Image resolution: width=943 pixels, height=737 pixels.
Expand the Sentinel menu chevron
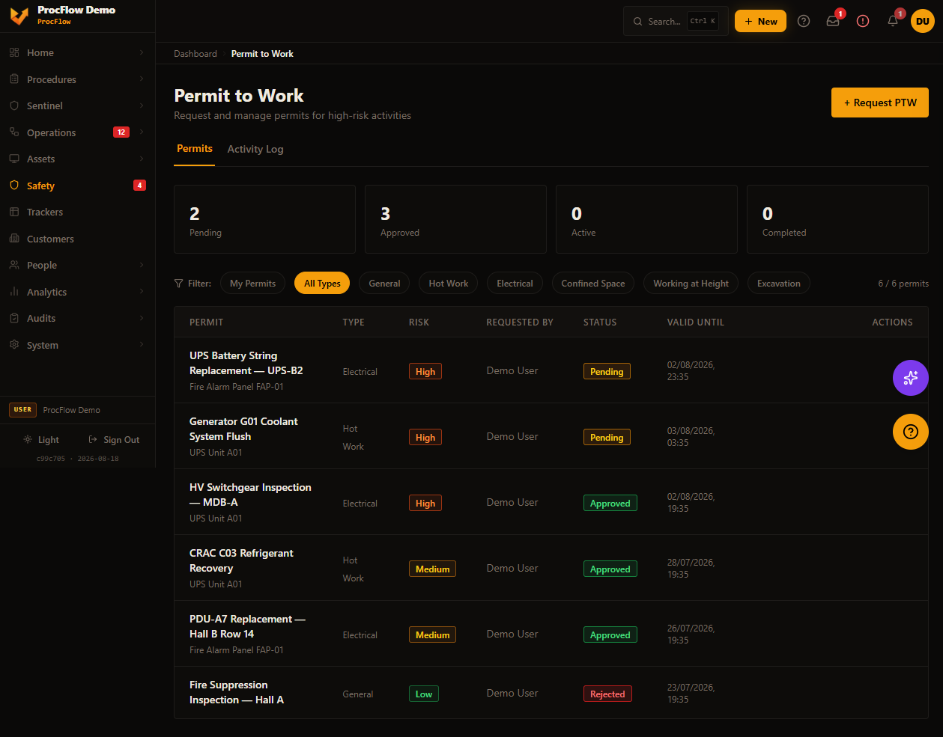[x=142, y=105]
